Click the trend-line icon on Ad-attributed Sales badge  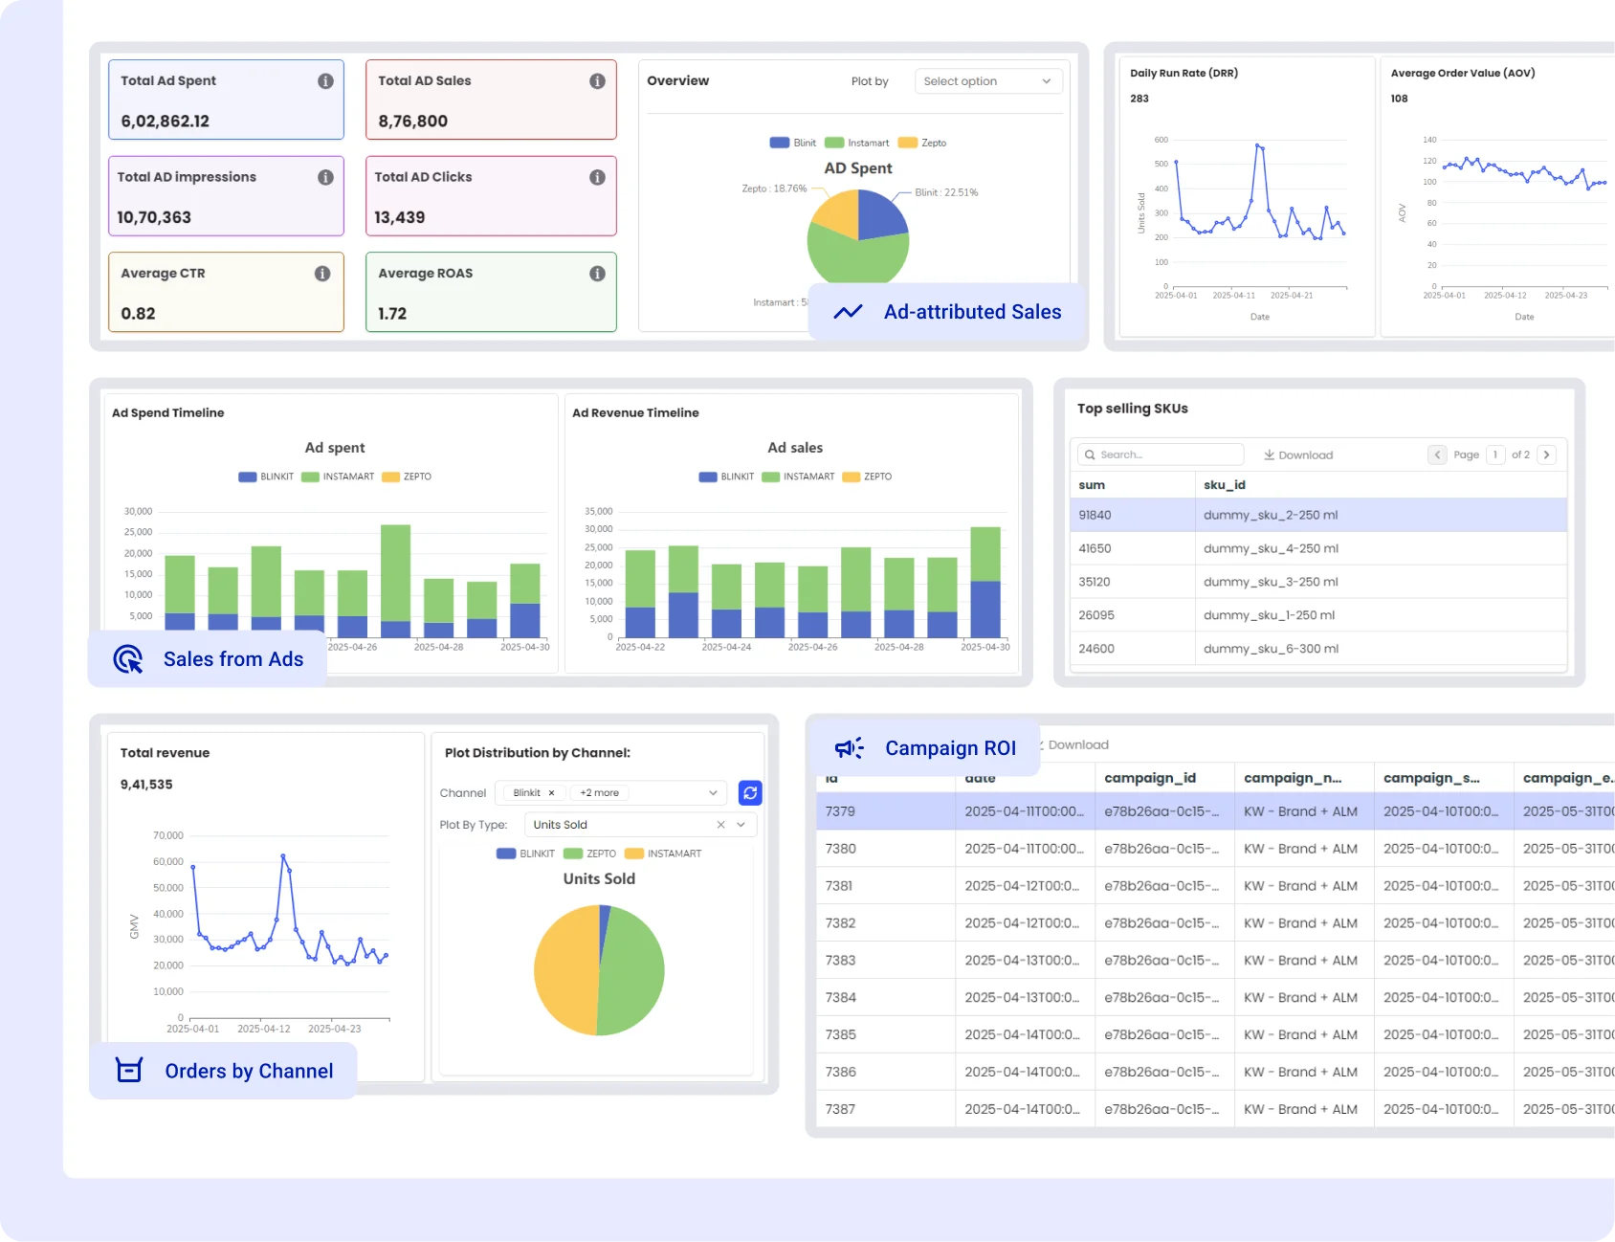pos(848,312)
